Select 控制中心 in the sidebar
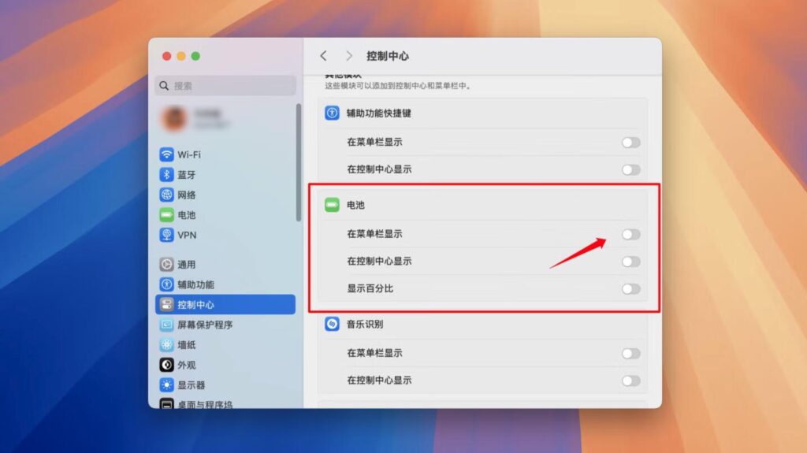The height and width of the screenshot is (453, 807). (225, 304)
